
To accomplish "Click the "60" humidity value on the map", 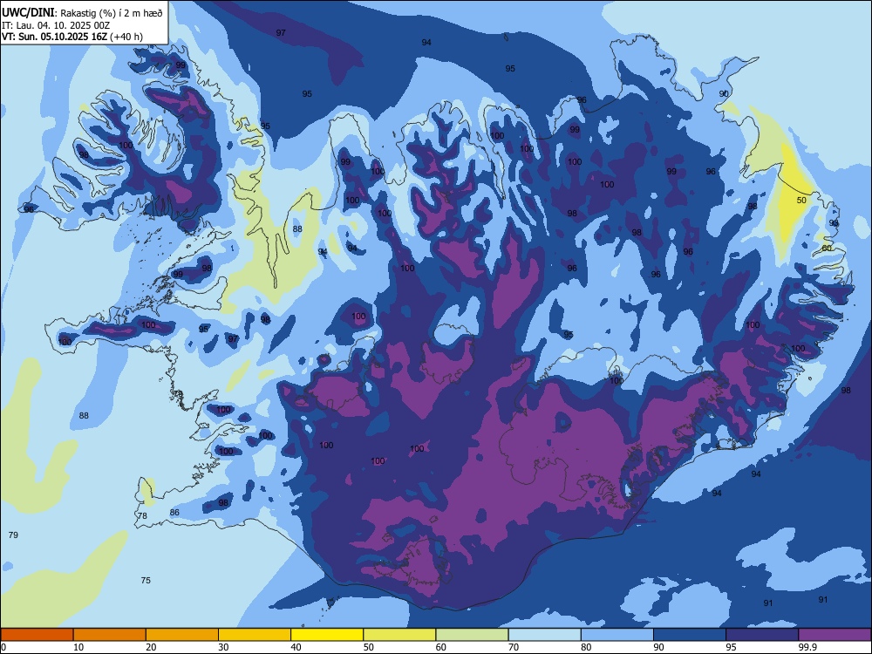I will click(x=827, y=248).
